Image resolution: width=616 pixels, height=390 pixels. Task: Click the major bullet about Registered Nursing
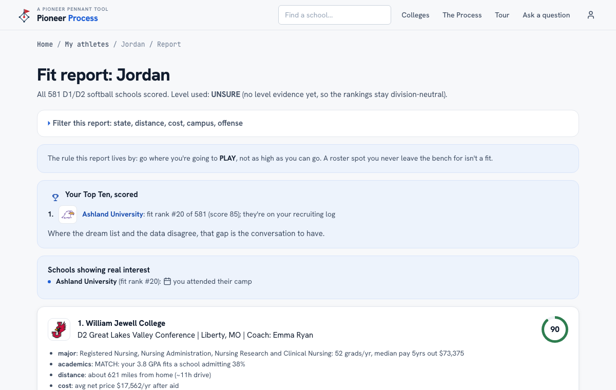[261, 353]
